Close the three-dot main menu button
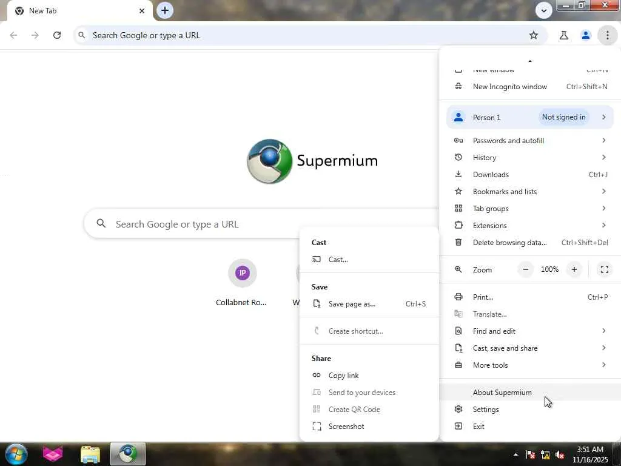 (x=607, y=35)
